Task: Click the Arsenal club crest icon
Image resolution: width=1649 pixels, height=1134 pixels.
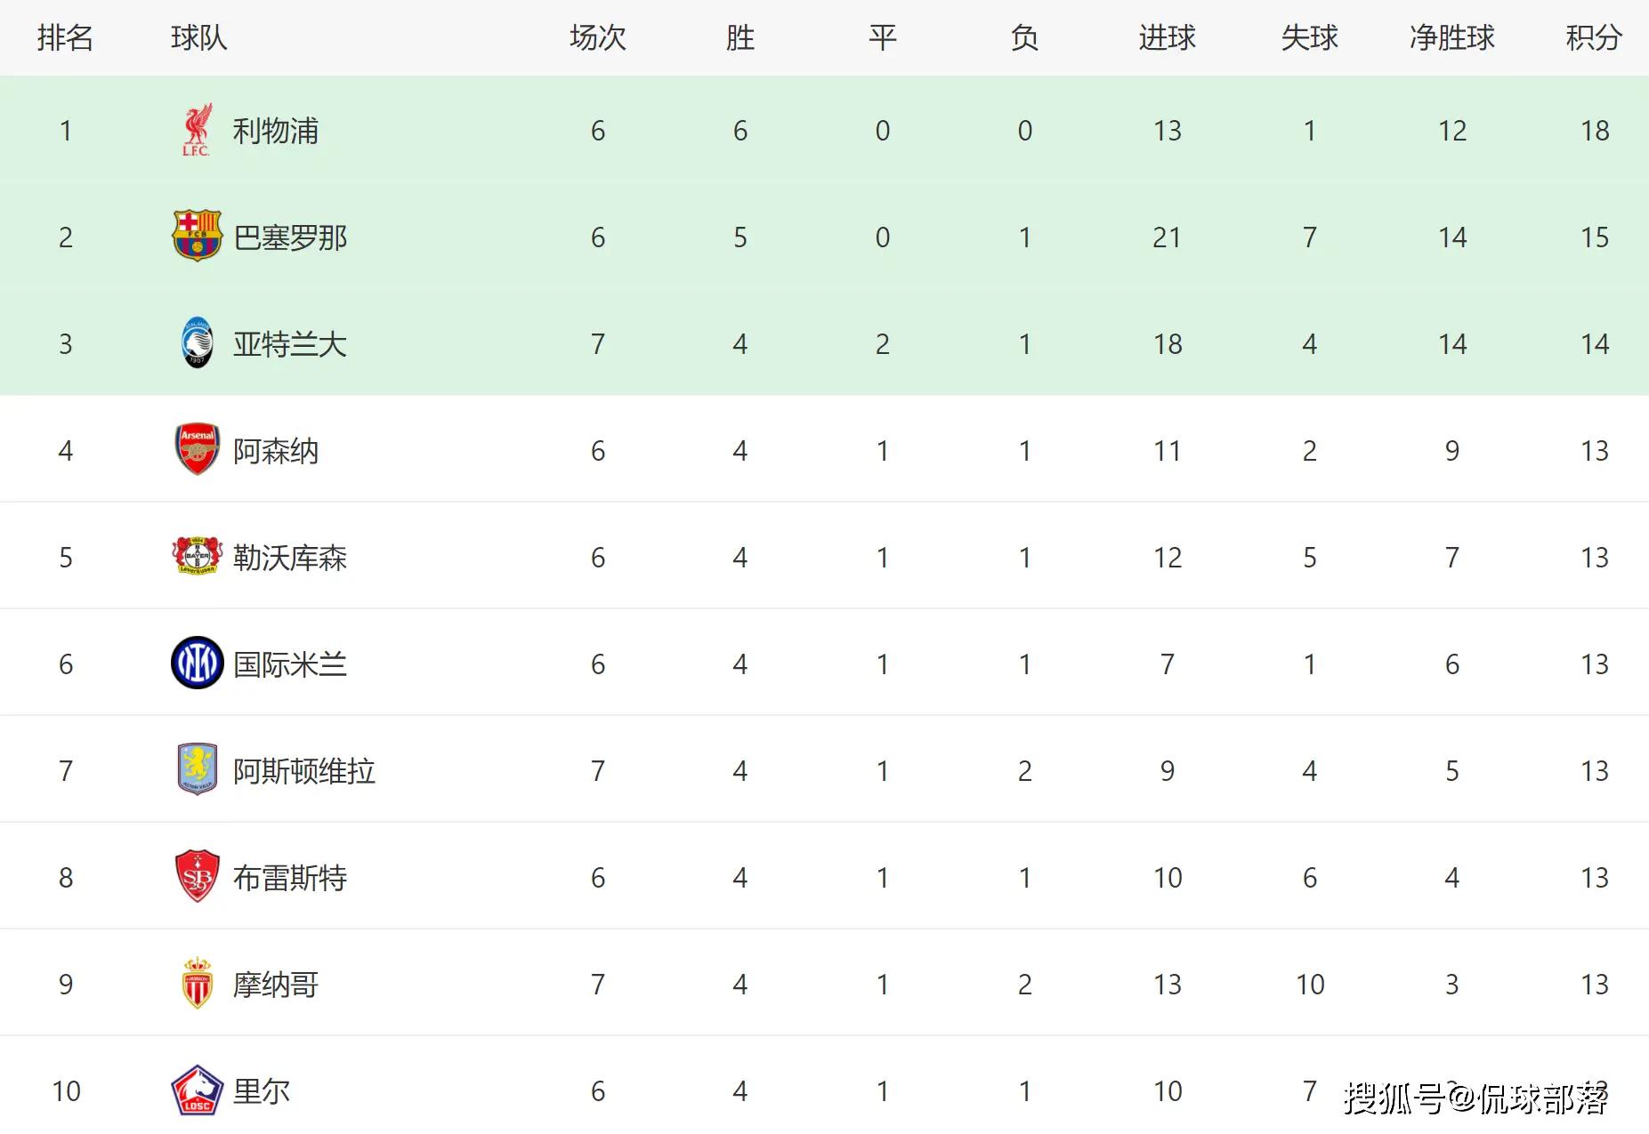Action: click(197, 449)
